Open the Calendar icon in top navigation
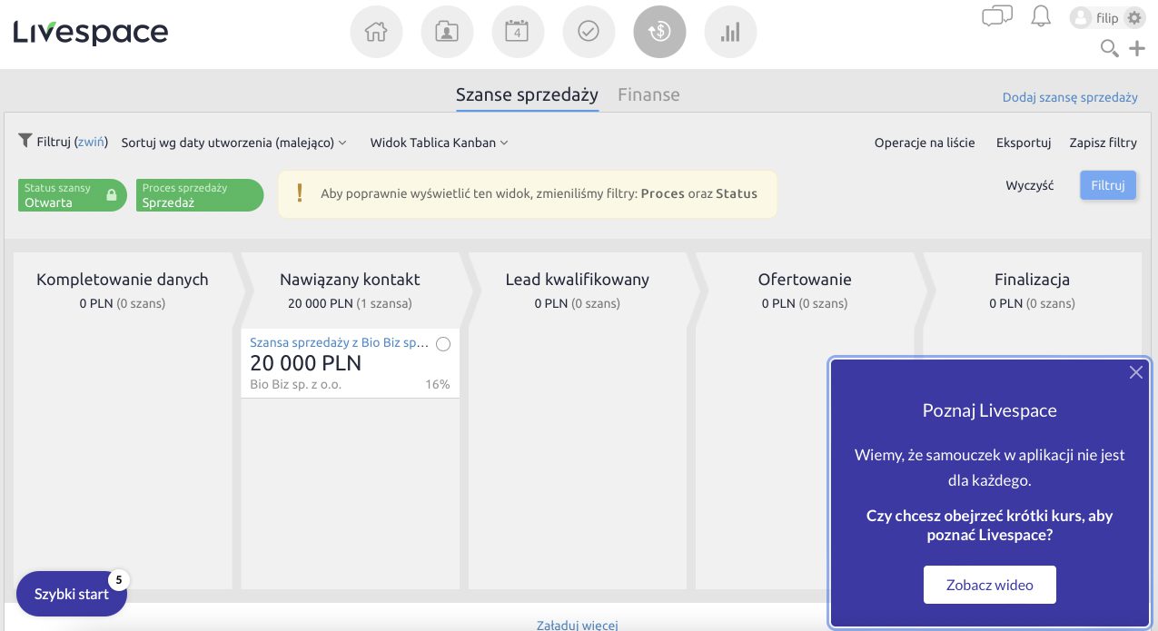Viewport: 1158px width, 631px height. point(518,32)
